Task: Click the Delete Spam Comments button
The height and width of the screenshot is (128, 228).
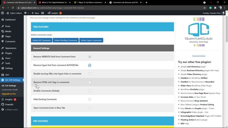Action: [91, 40]
